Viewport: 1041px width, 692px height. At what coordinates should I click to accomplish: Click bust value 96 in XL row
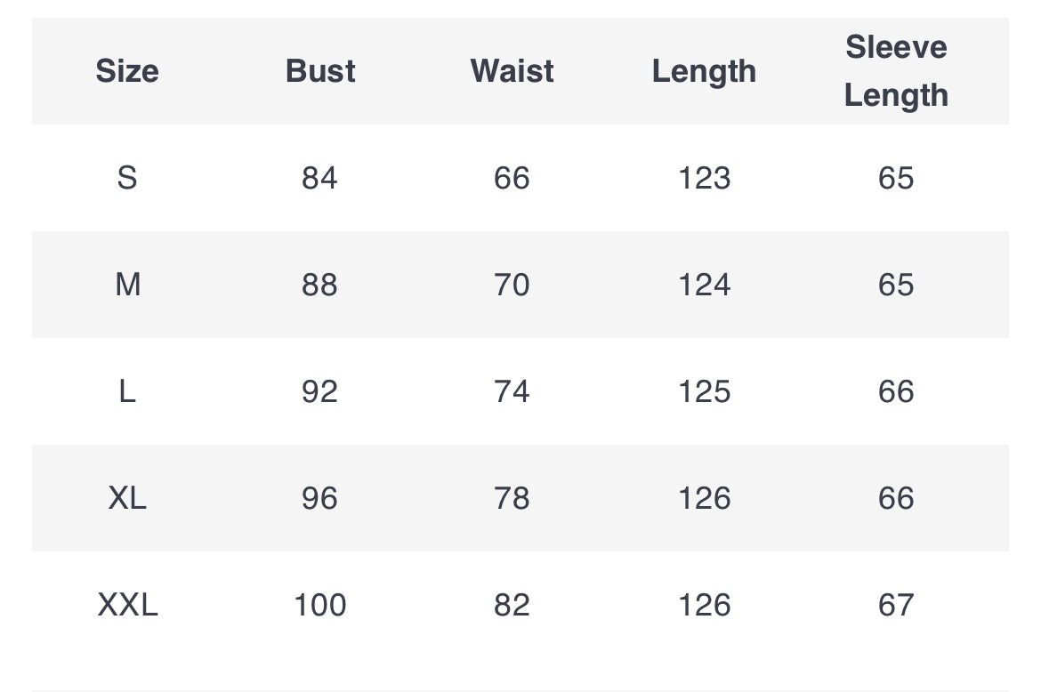(x=320, y=498)
